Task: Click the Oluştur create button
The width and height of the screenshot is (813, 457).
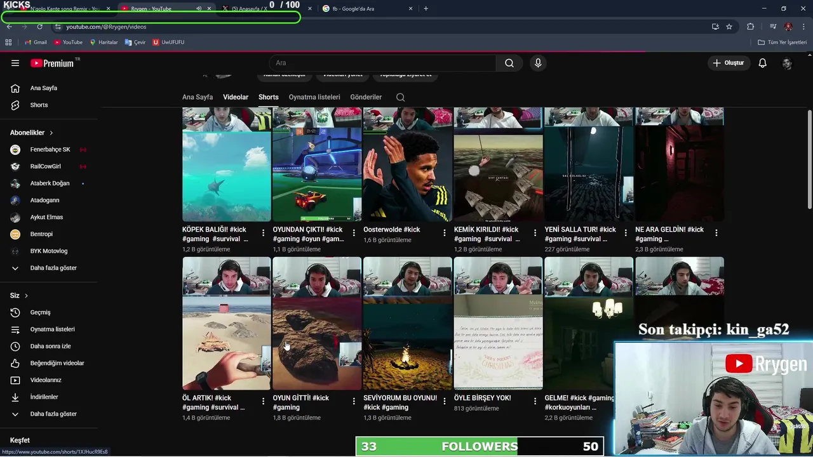Action: click(x=729, y=63)
